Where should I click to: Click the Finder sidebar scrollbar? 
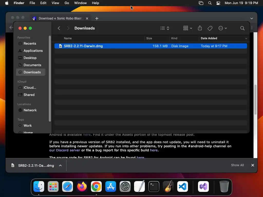50,78
